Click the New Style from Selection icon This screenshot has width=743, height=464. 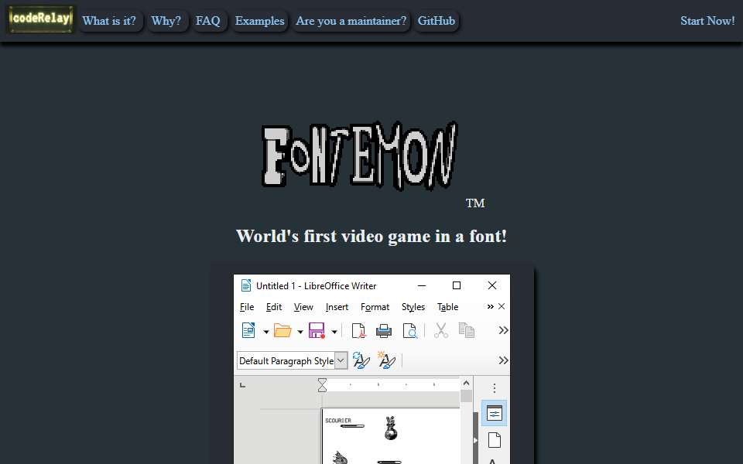click(x=386, y=360)
